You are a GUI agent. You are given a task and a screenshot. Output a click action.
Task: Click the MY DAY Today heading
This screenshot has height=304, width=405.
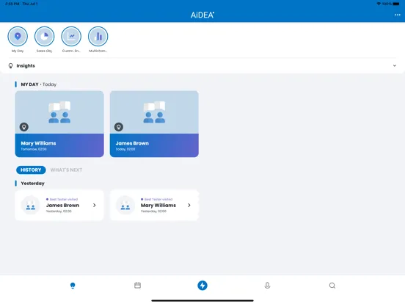pos(38,84)
